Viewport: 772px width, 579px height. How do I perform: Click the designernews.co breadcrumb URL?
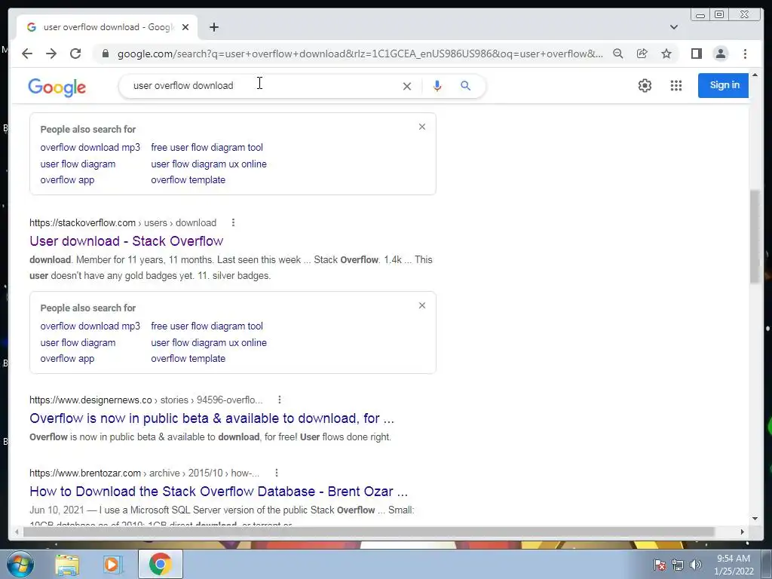(146, 400)
